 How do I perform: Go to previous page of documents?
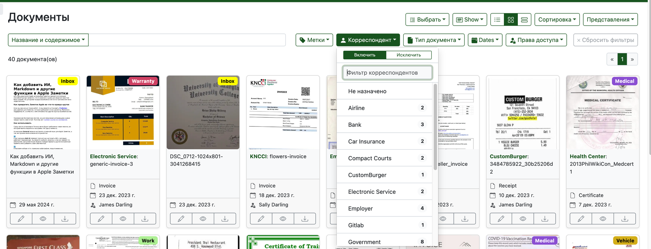(612, 59)
